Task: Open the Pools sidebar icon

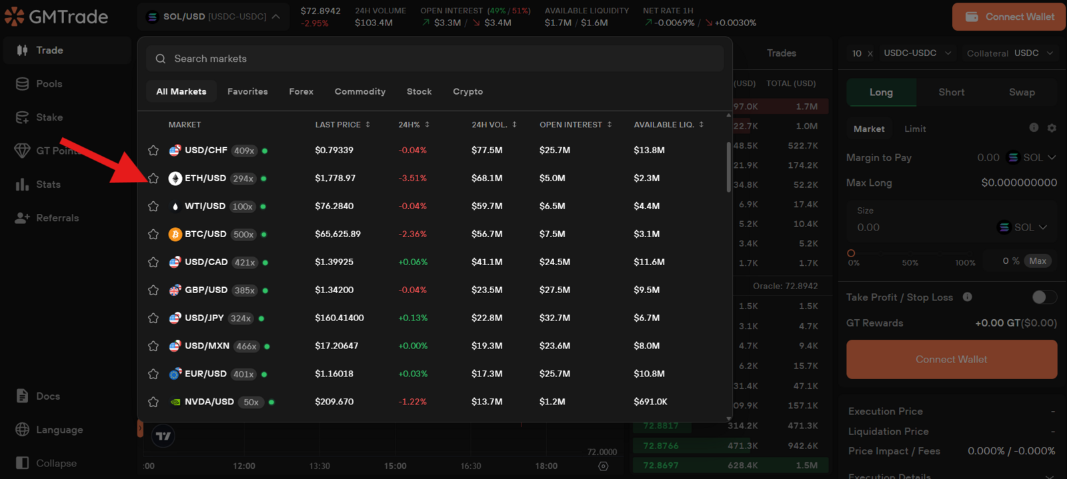Action: [22, 84]
